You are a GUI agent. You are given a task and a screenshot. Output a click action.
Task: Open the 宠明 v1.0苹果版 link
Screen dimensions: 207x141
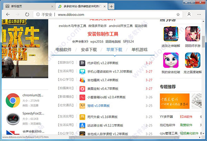98,106
